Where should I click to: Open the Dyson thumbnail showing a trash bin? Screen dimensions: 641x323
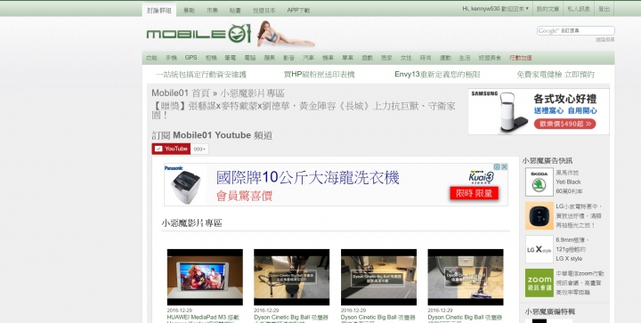[x=378, y=277]
